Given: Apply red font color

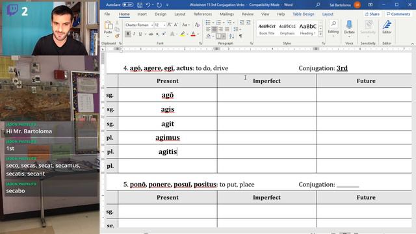Looking at the screenshot, I should pyautogui.click(x=193, y=34).
